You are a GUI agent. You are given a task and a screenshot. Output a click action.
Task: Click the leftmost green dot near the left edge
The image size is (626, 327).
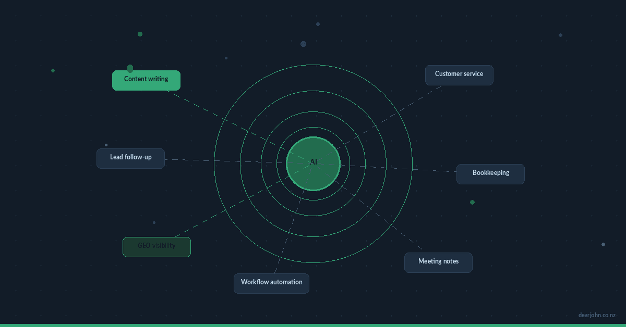(53, 70)
